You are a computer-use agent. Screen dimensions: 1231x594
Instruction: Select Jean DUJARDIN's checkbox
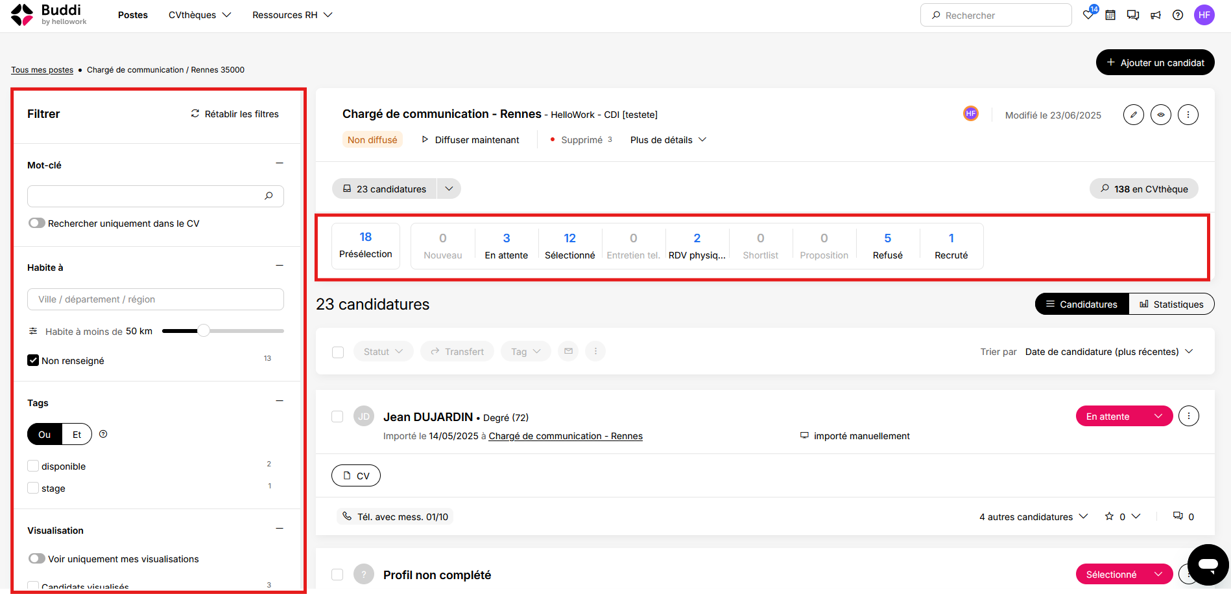(337, 417)
